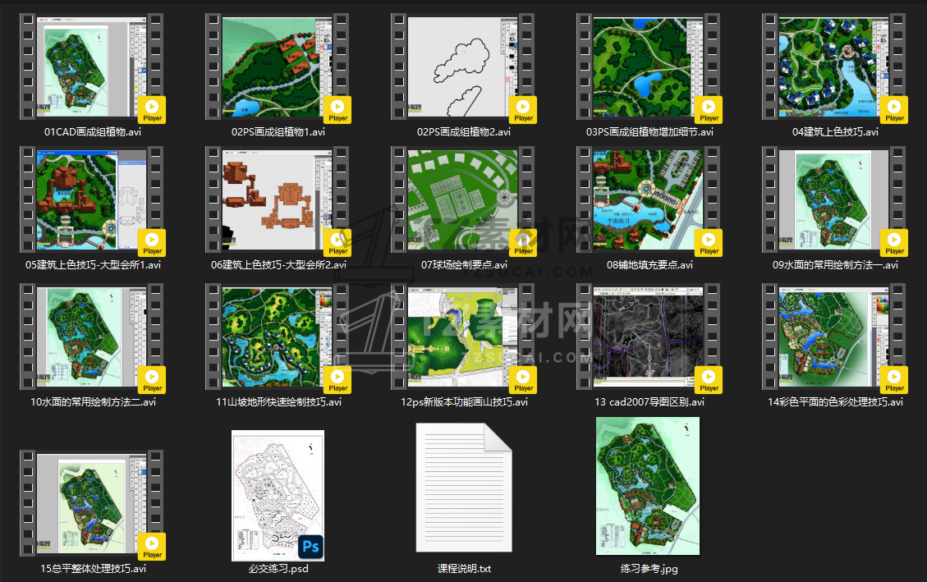This screenshot has width=927, height=582.
Task: Click the file name 03PS画成组植物增加细节.avi
Action: click(649, 132)
